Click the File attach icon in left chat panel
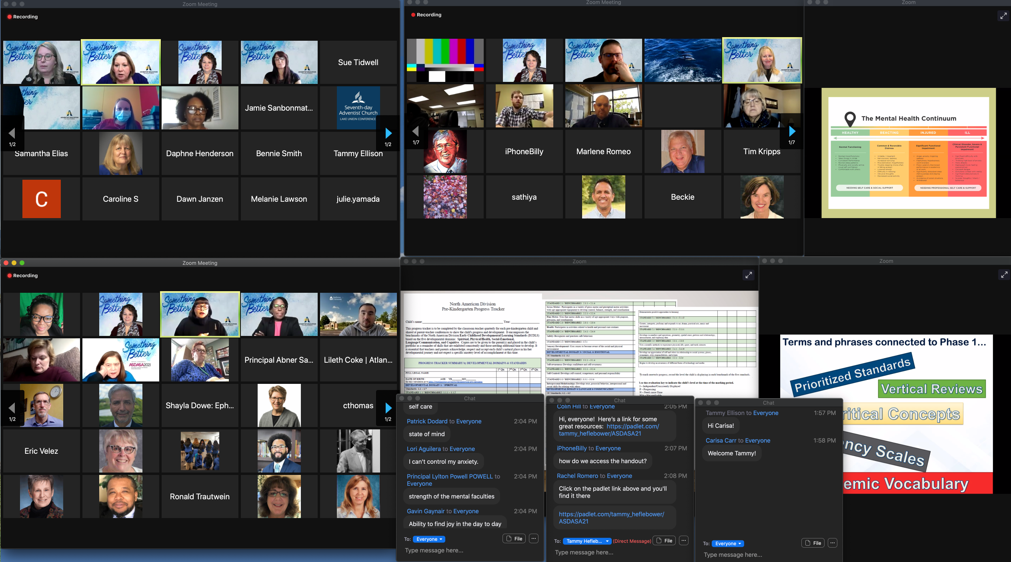Viewport: 1011px width, 562px height. (514, 539)
